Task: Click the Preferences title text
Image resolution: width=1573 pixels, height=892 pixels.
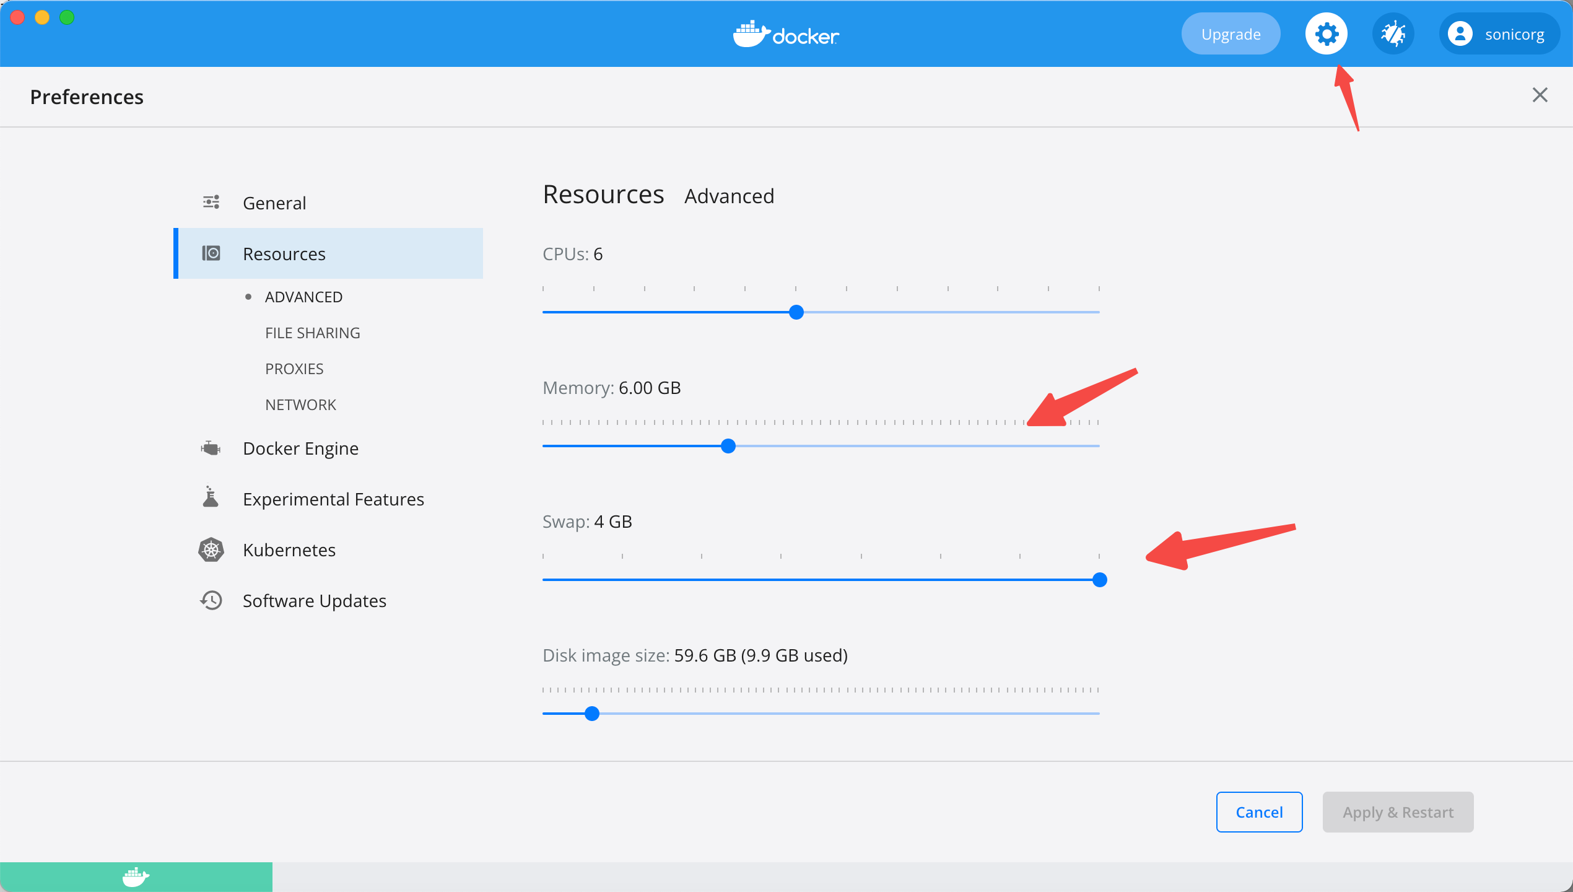Action: coord(87,97)
